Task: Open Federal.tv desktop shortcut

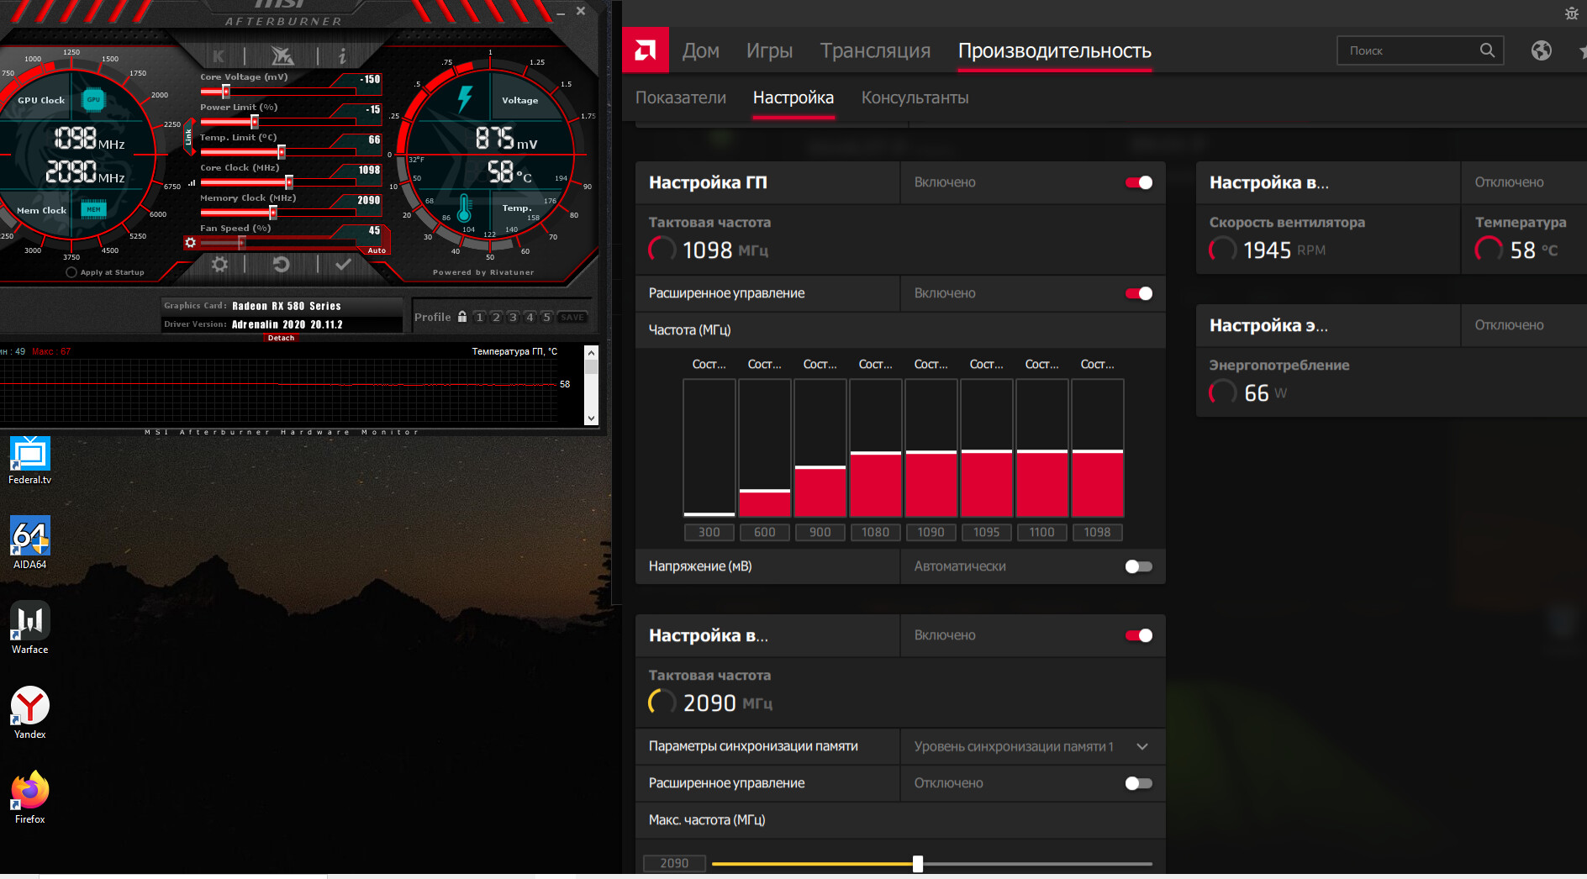Action: 30,461
